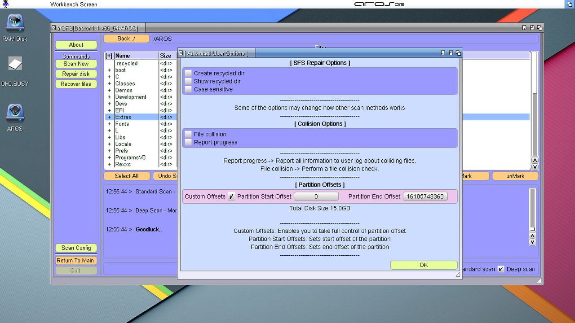Click the unMark button
575x323 pixels.
coord(515,176)
